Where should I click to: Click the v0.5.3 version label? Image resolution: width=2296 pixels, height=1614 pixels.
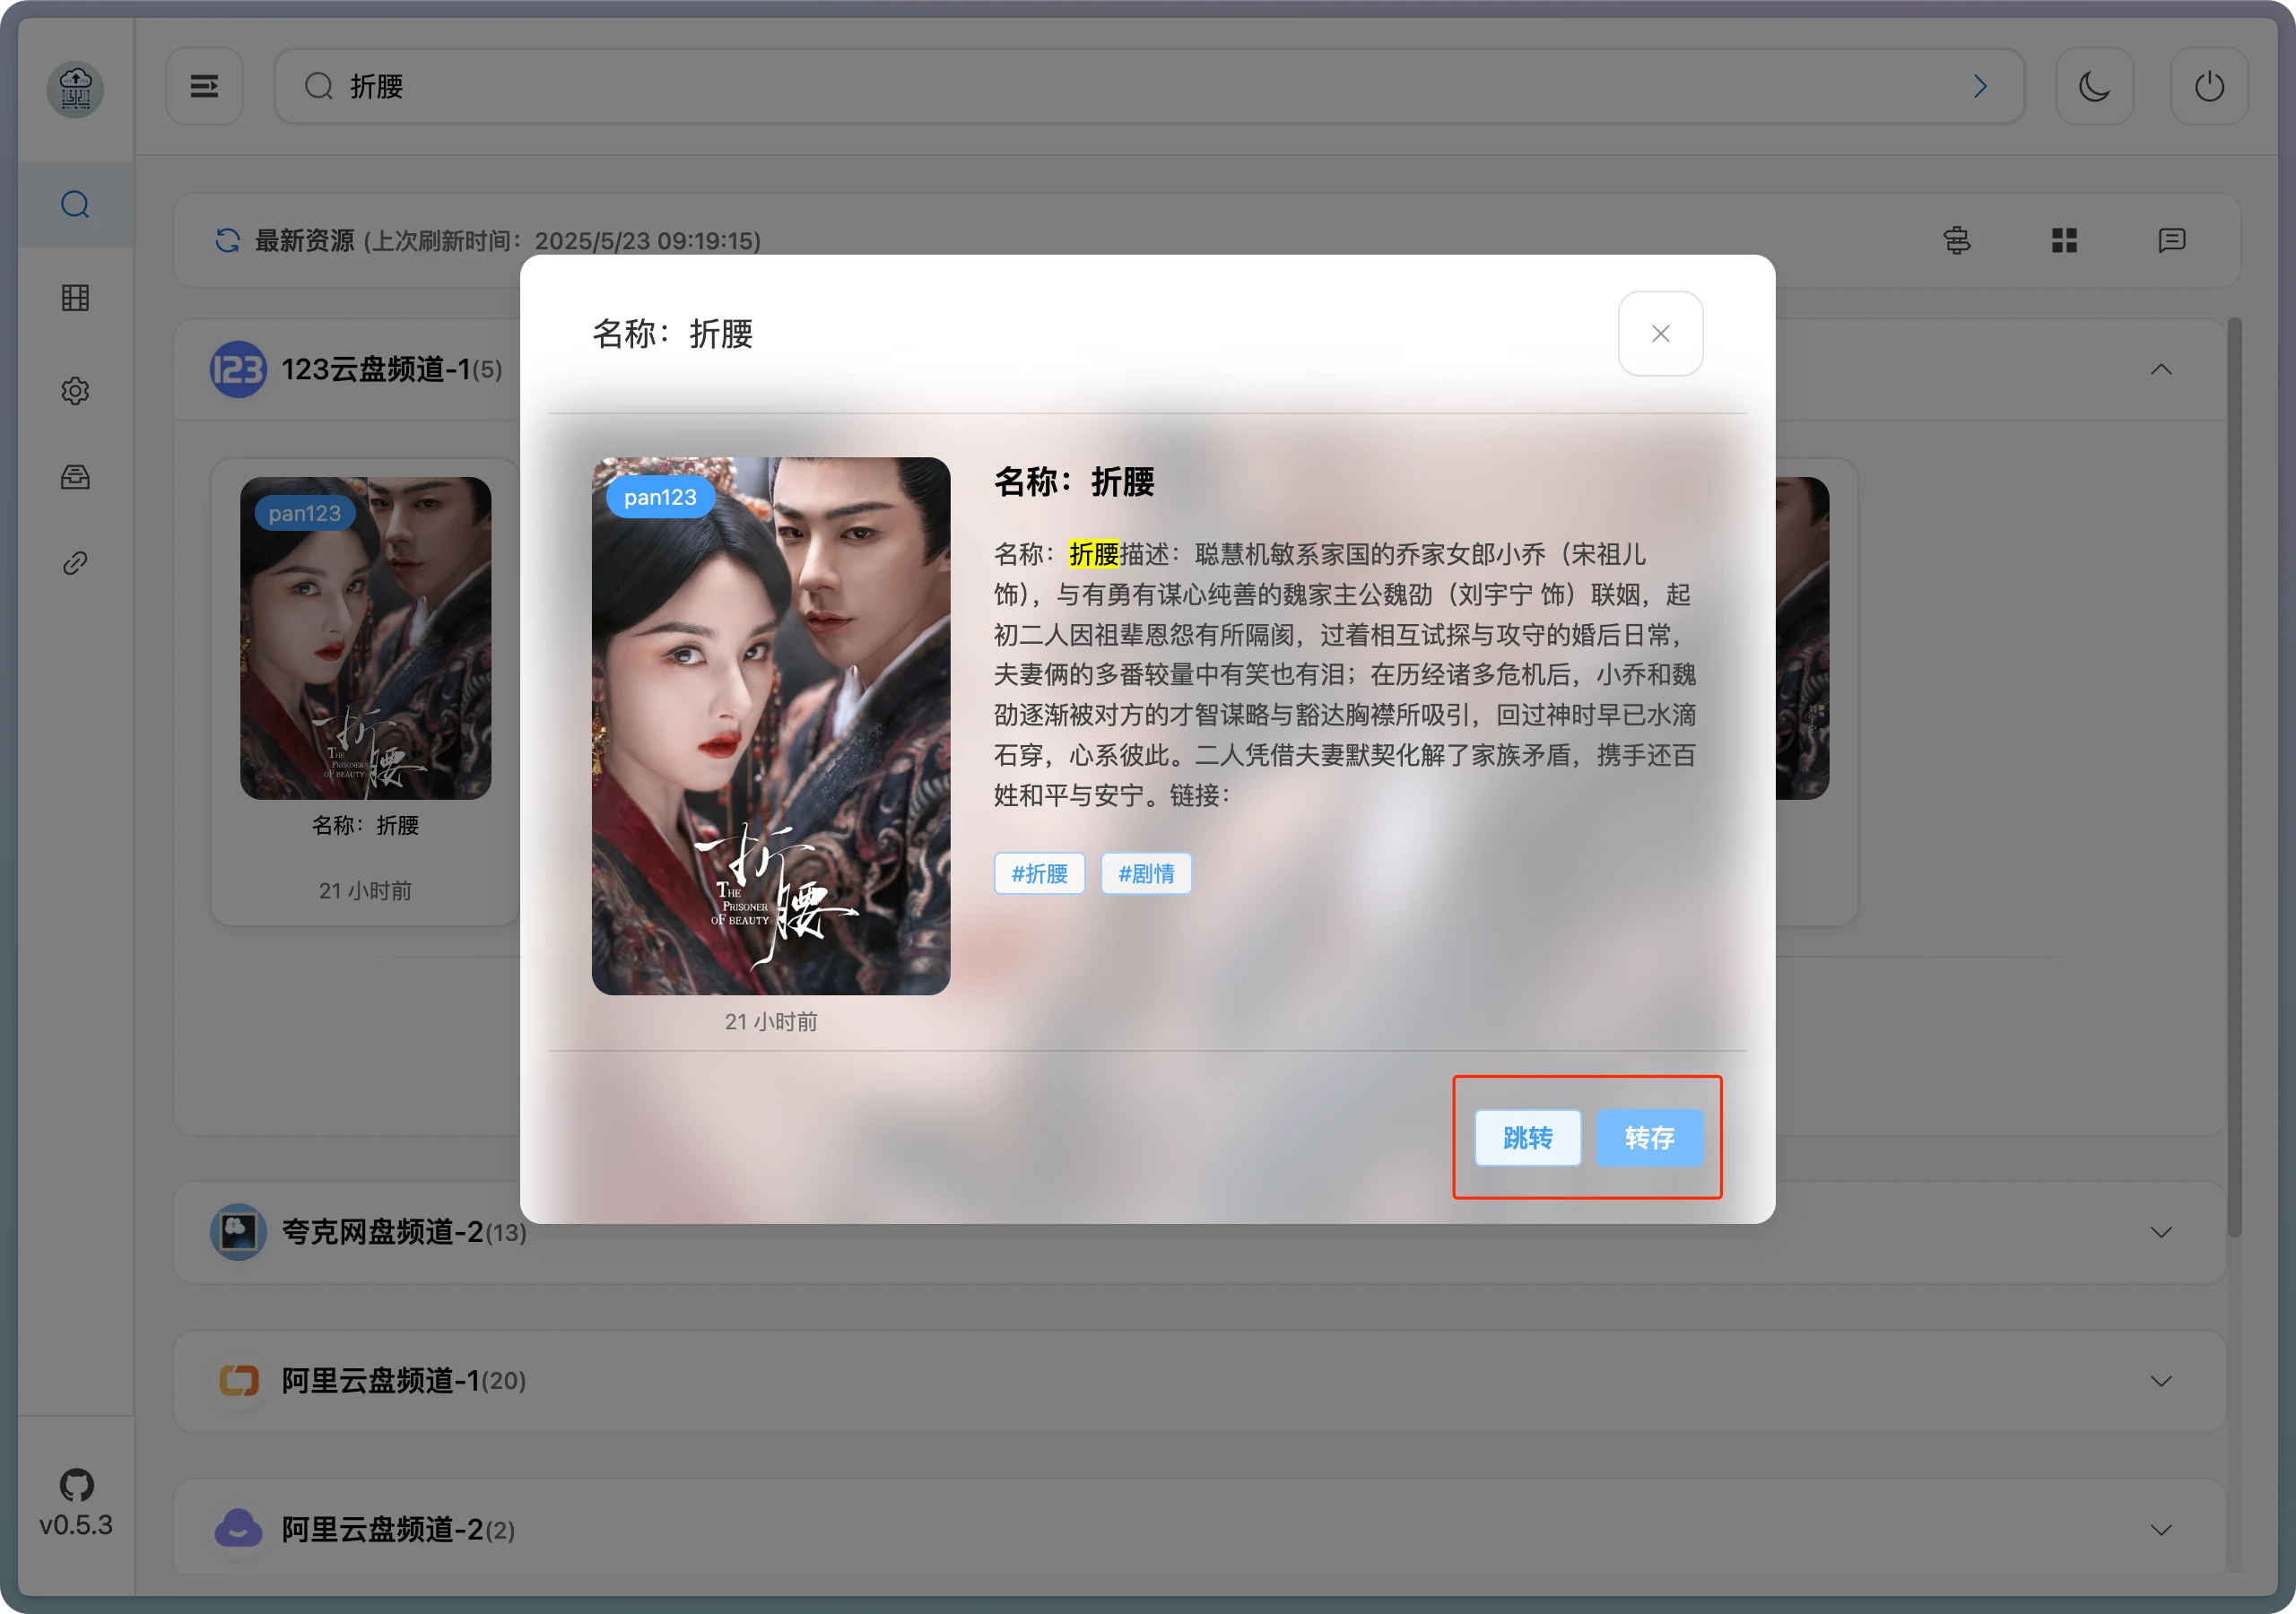pos(76,1525)
